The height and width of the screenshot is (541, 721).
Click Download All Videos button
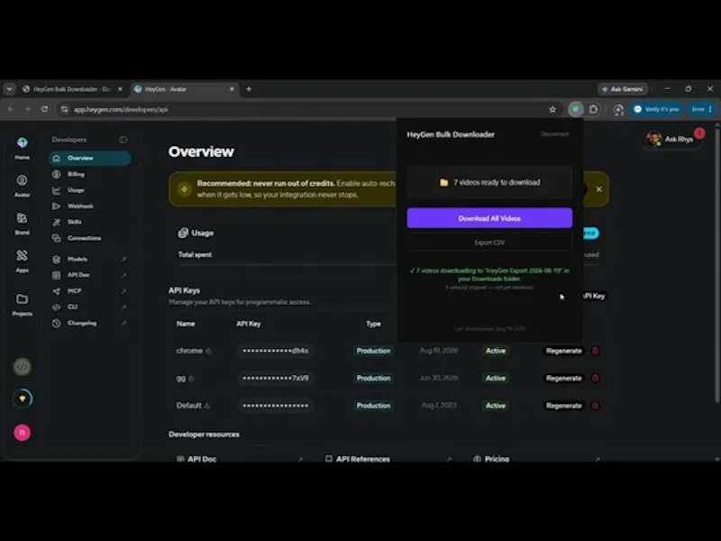tap(489, 218)
